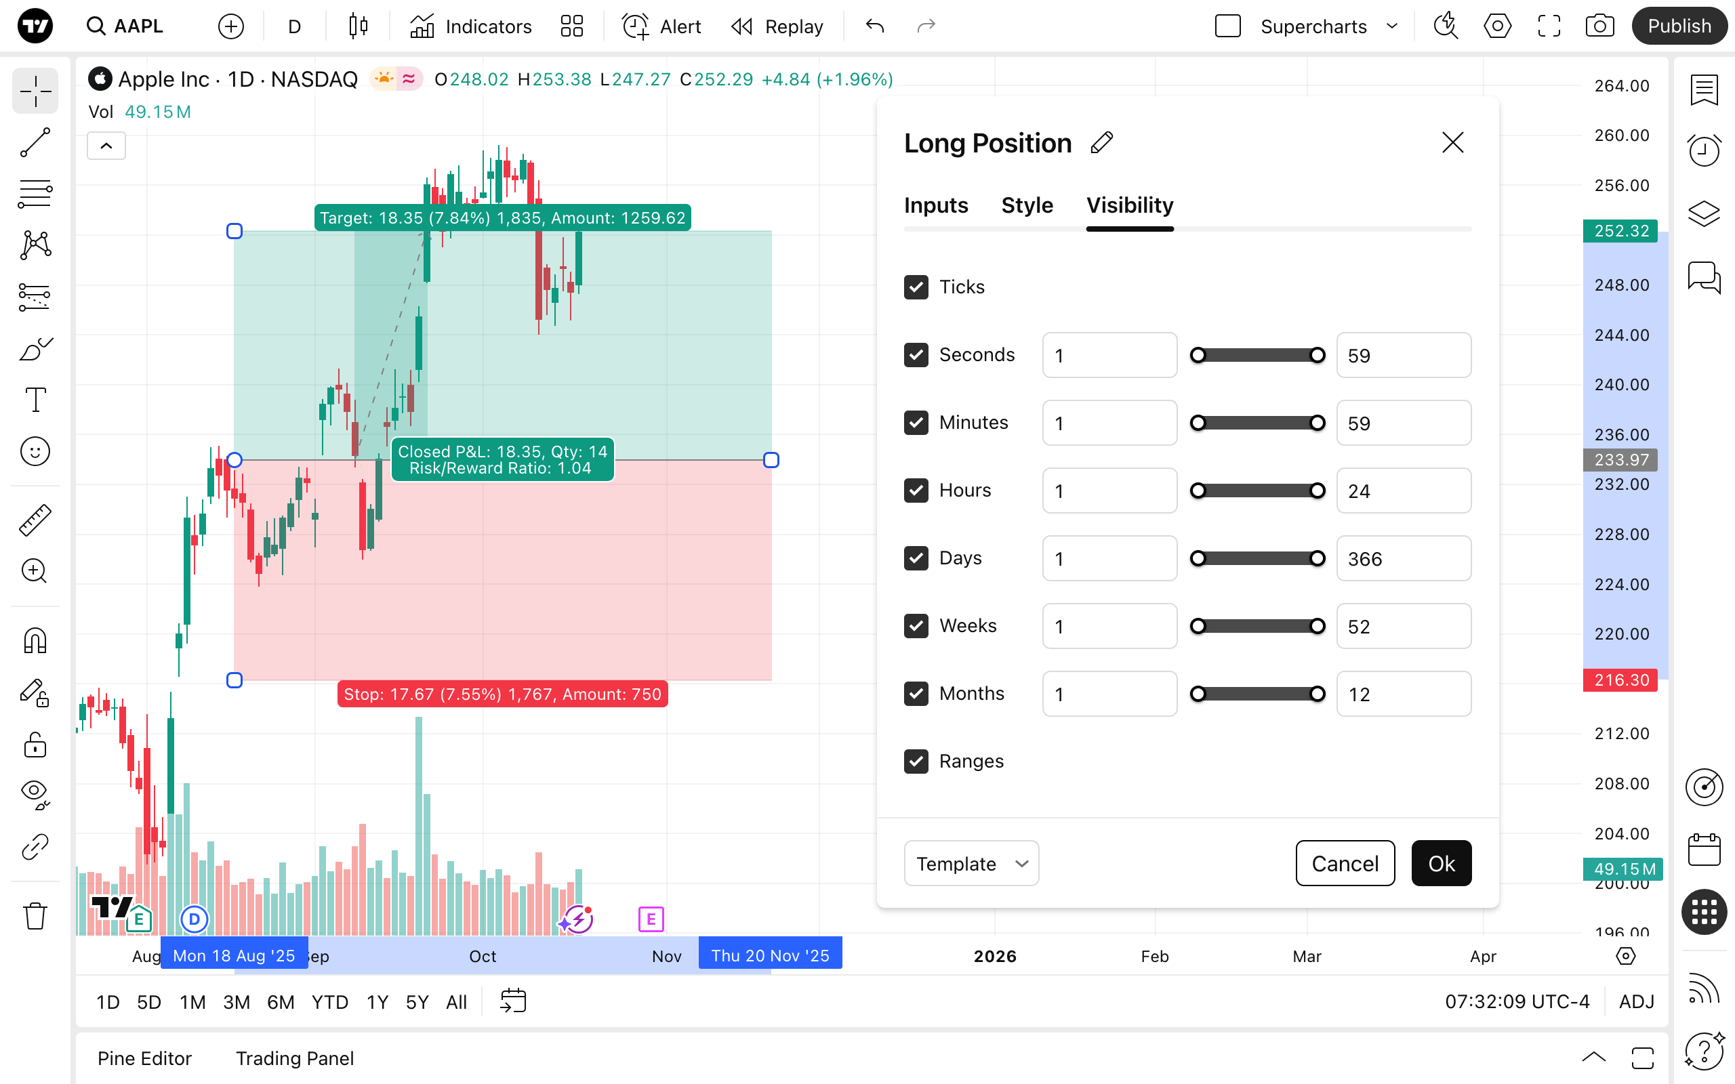Uncheck the Ticks checkbox
The height and width of the screenshot is (1084, 1735).
coord(916,287)
